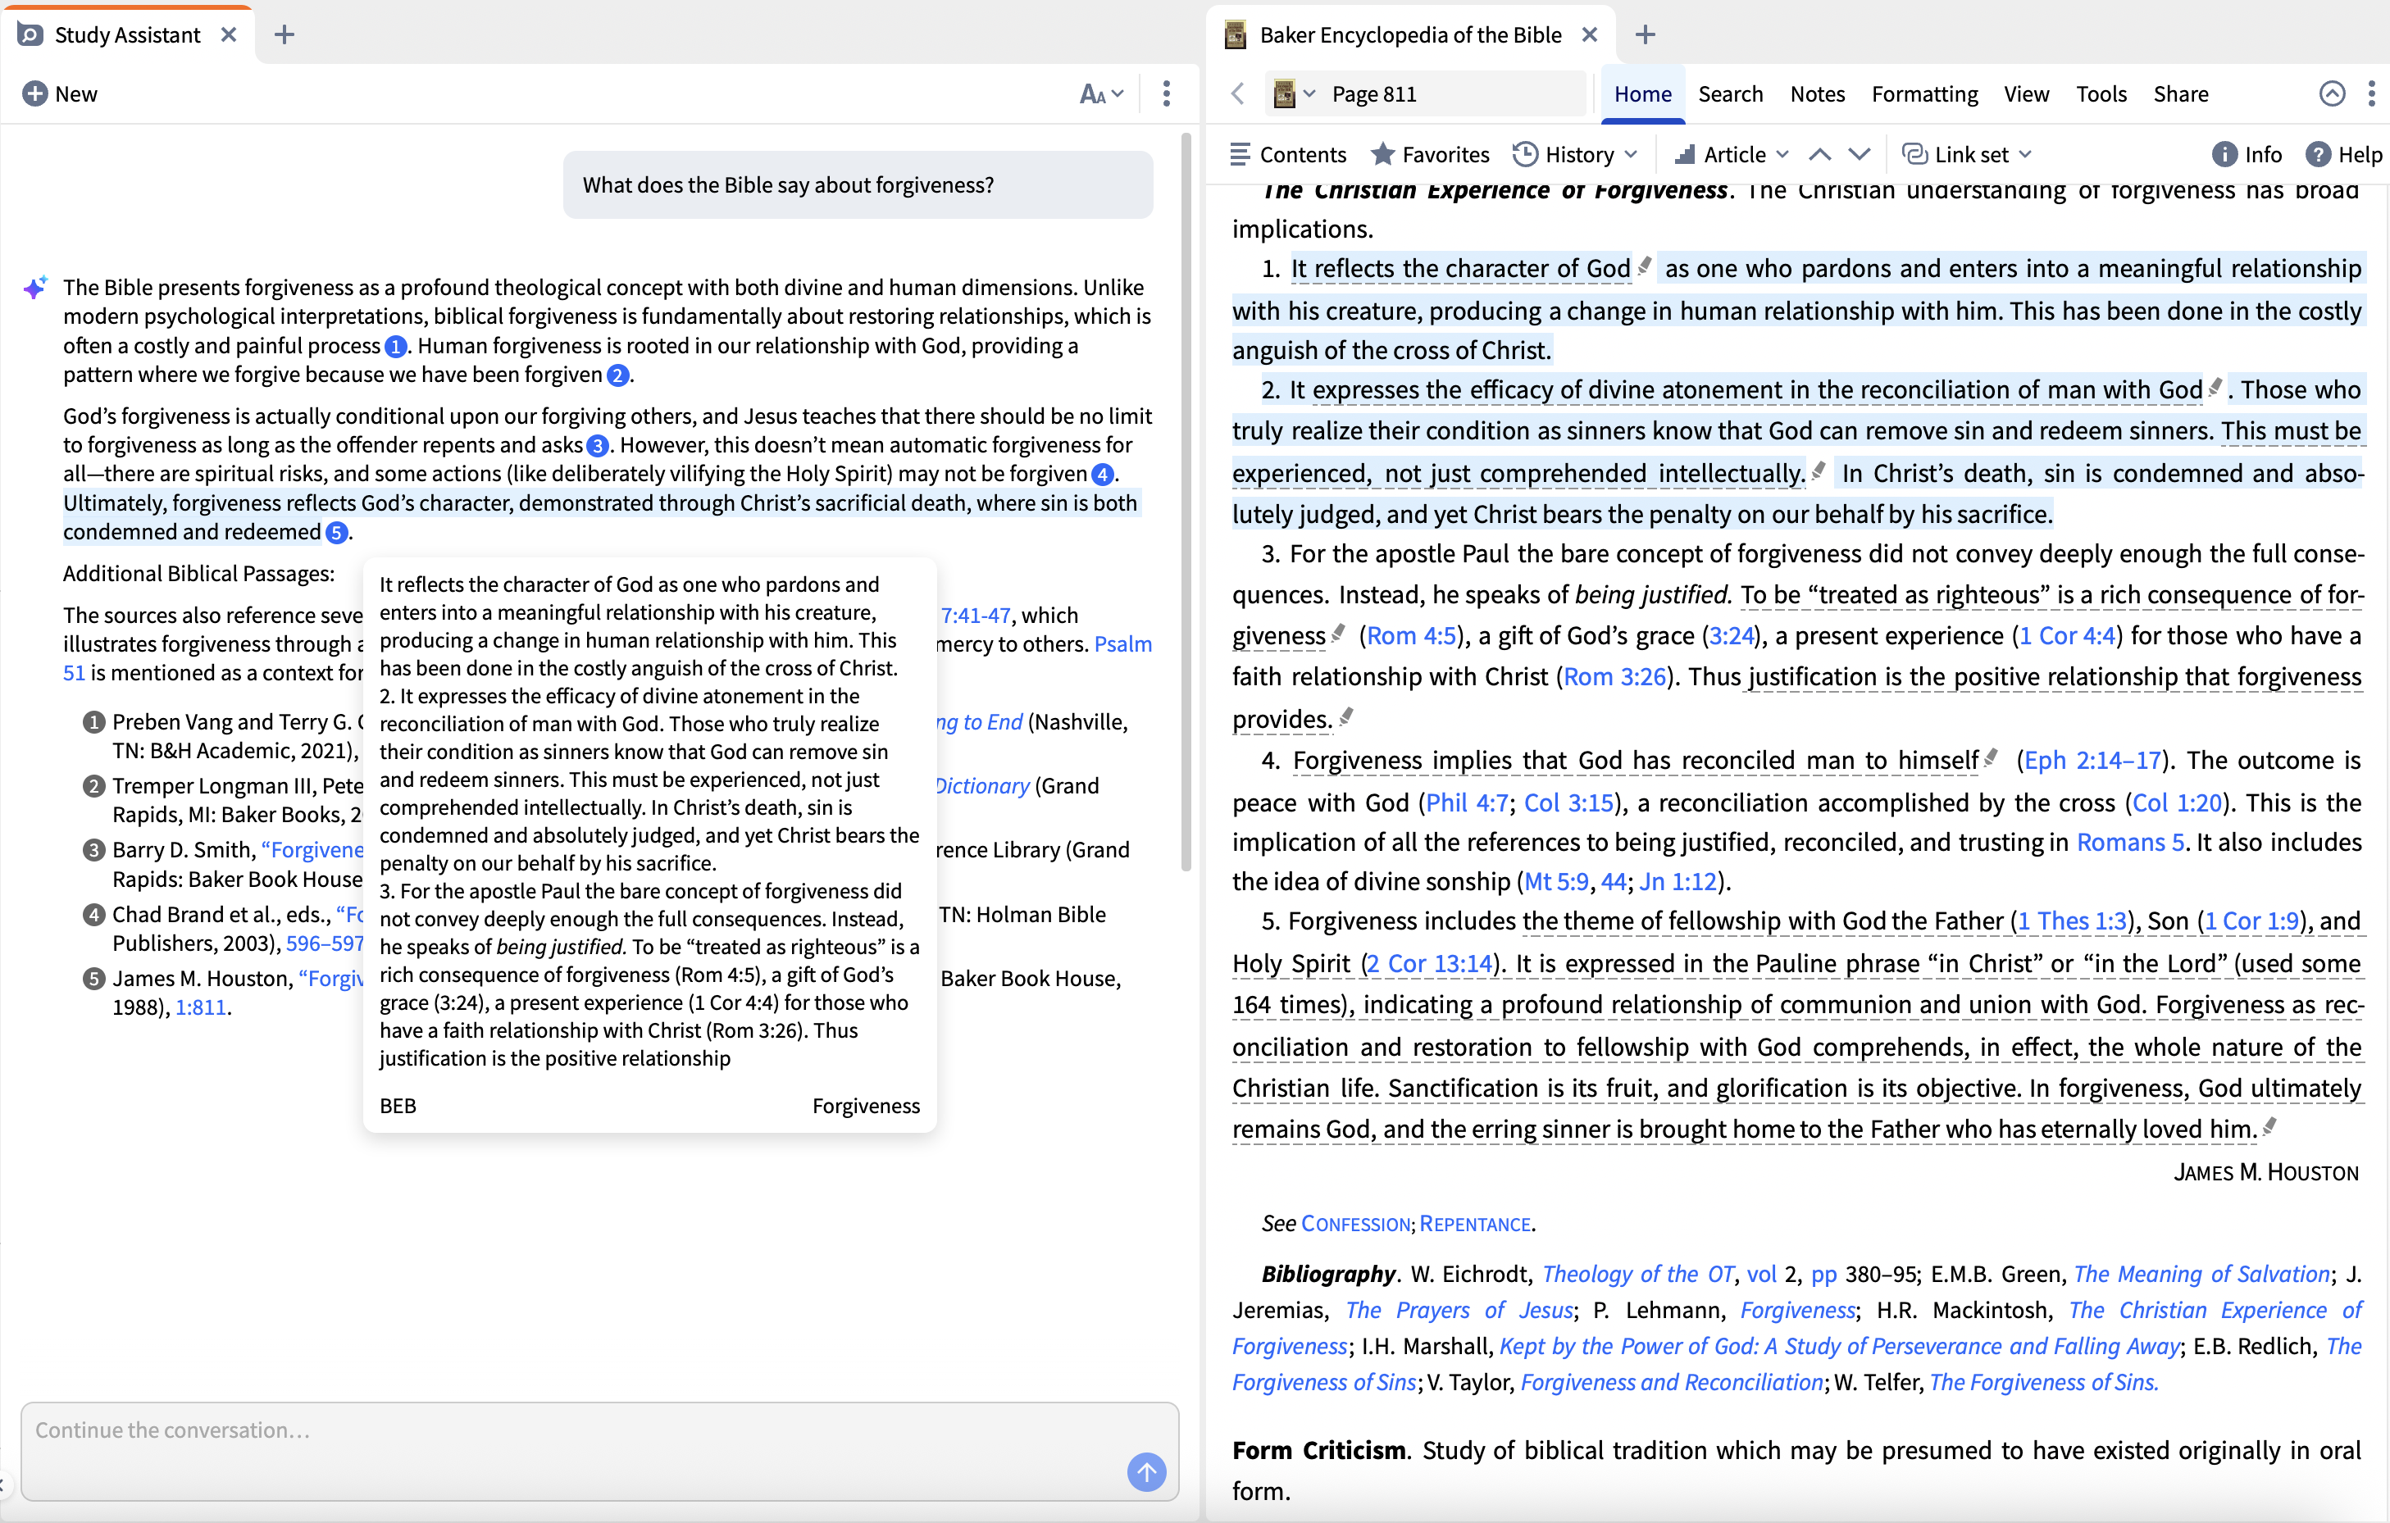Screen dimensions: 2390x1523
Task: Open the Contents panel icon
Action: pyautogui.click(x=1240, y=154)
